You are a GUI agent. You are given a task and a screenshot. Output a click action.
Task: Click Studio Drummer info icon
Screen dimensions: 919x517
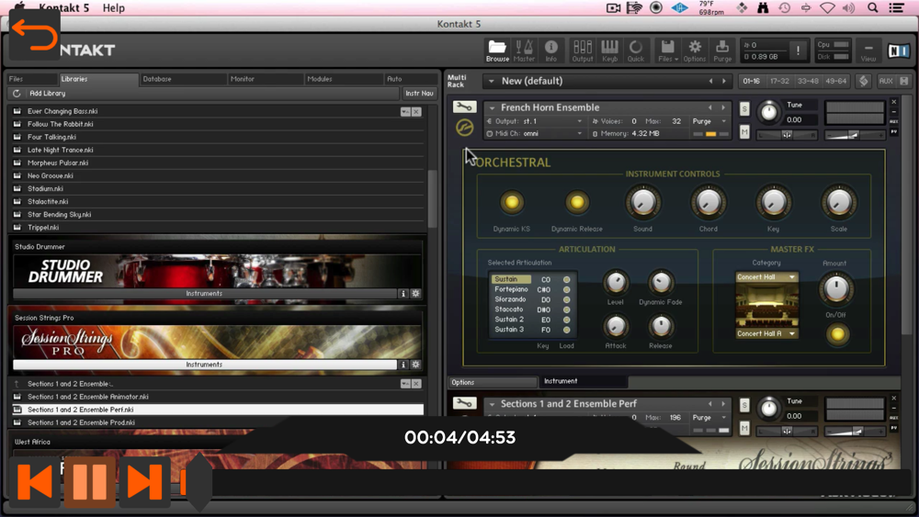pyautogui.click(x=403, y=293)
